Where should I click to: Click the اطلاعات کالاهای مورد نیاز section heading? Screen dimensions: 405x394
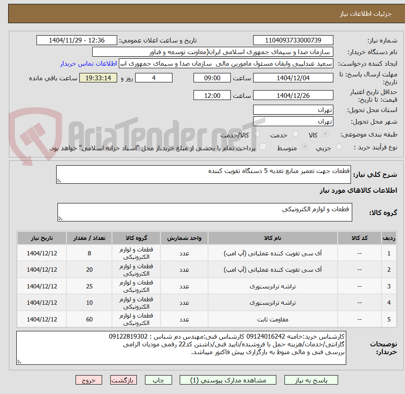point(358,191)
